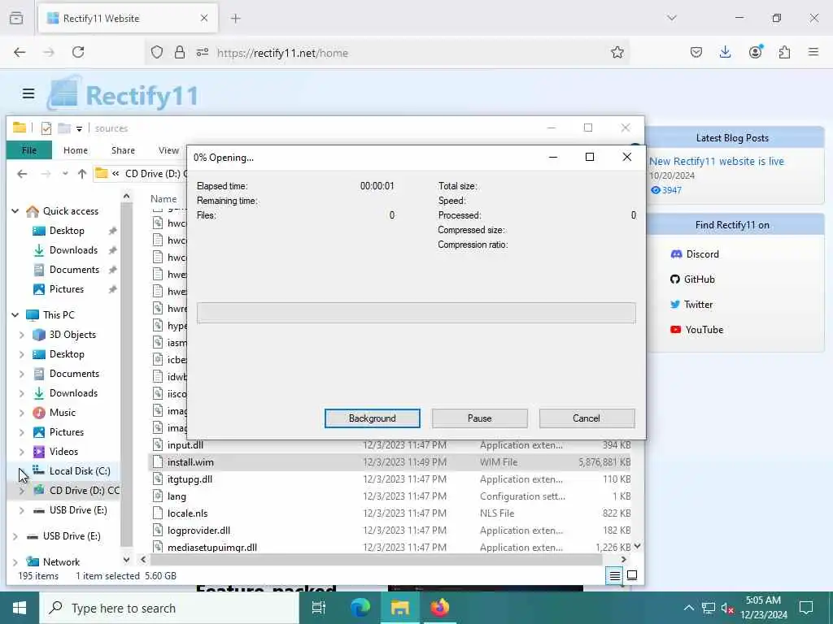Select locale.nls file
The image size is (833, 624).
click(187, 513)
